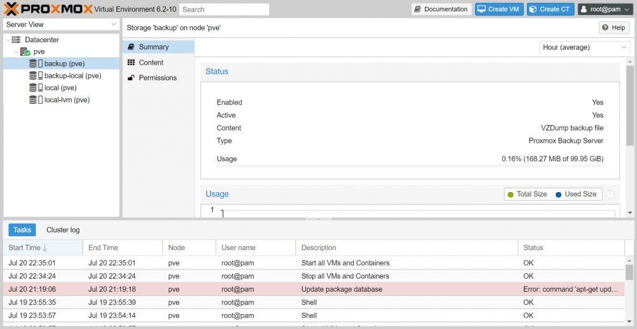Select local-lvm (pve) in the tree
Image resolution: width=637 pixels, height=329 pixels.
62,100
